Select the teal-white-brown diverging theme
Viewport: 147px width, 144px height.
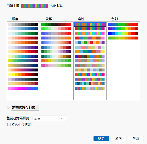click(x=56, y=56)
